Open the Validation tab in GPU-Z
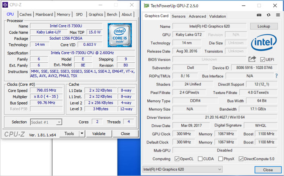 [217, 16]
